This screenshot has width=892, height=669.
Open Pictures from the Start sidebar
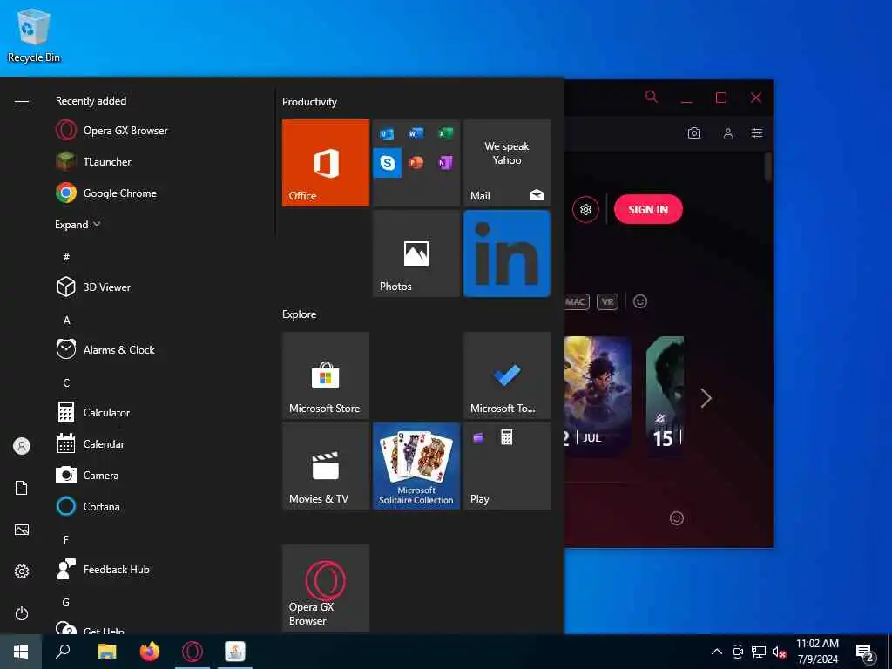point(22,530)
